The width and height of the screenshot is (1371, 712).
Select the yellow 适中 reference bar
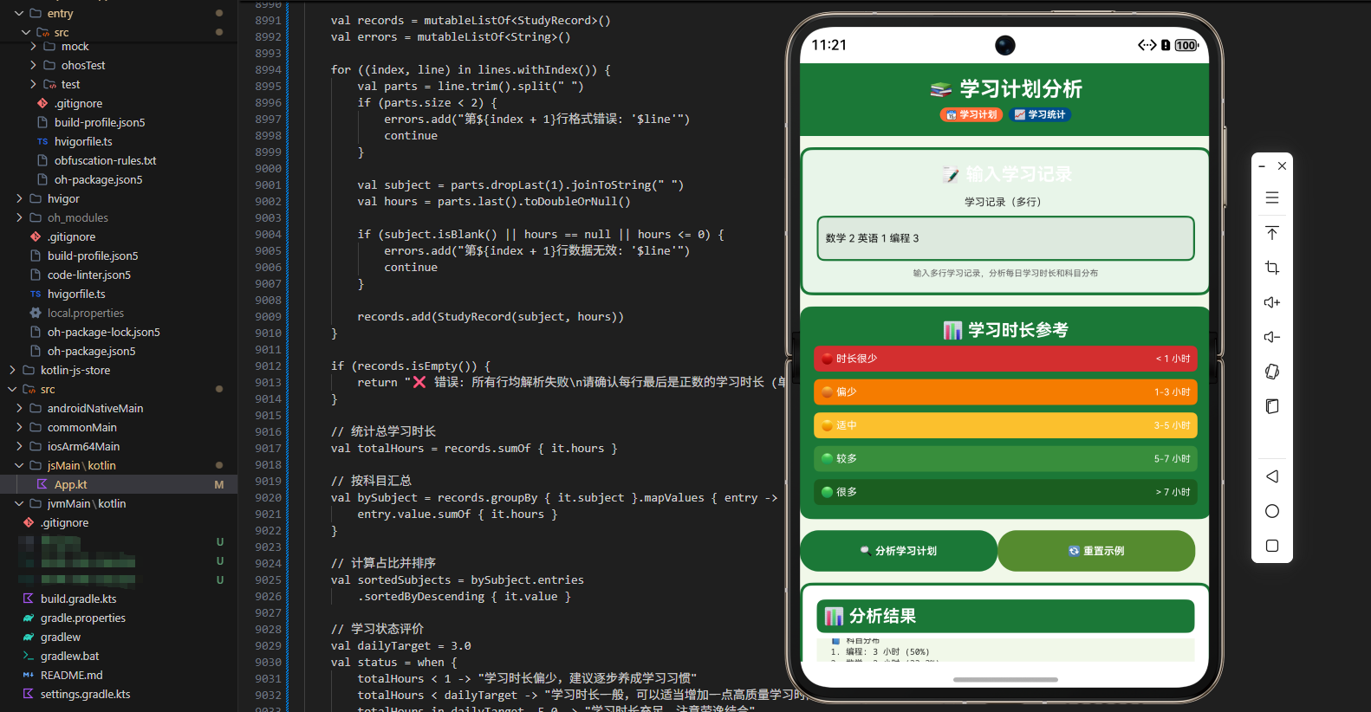tap(1005, 425)
